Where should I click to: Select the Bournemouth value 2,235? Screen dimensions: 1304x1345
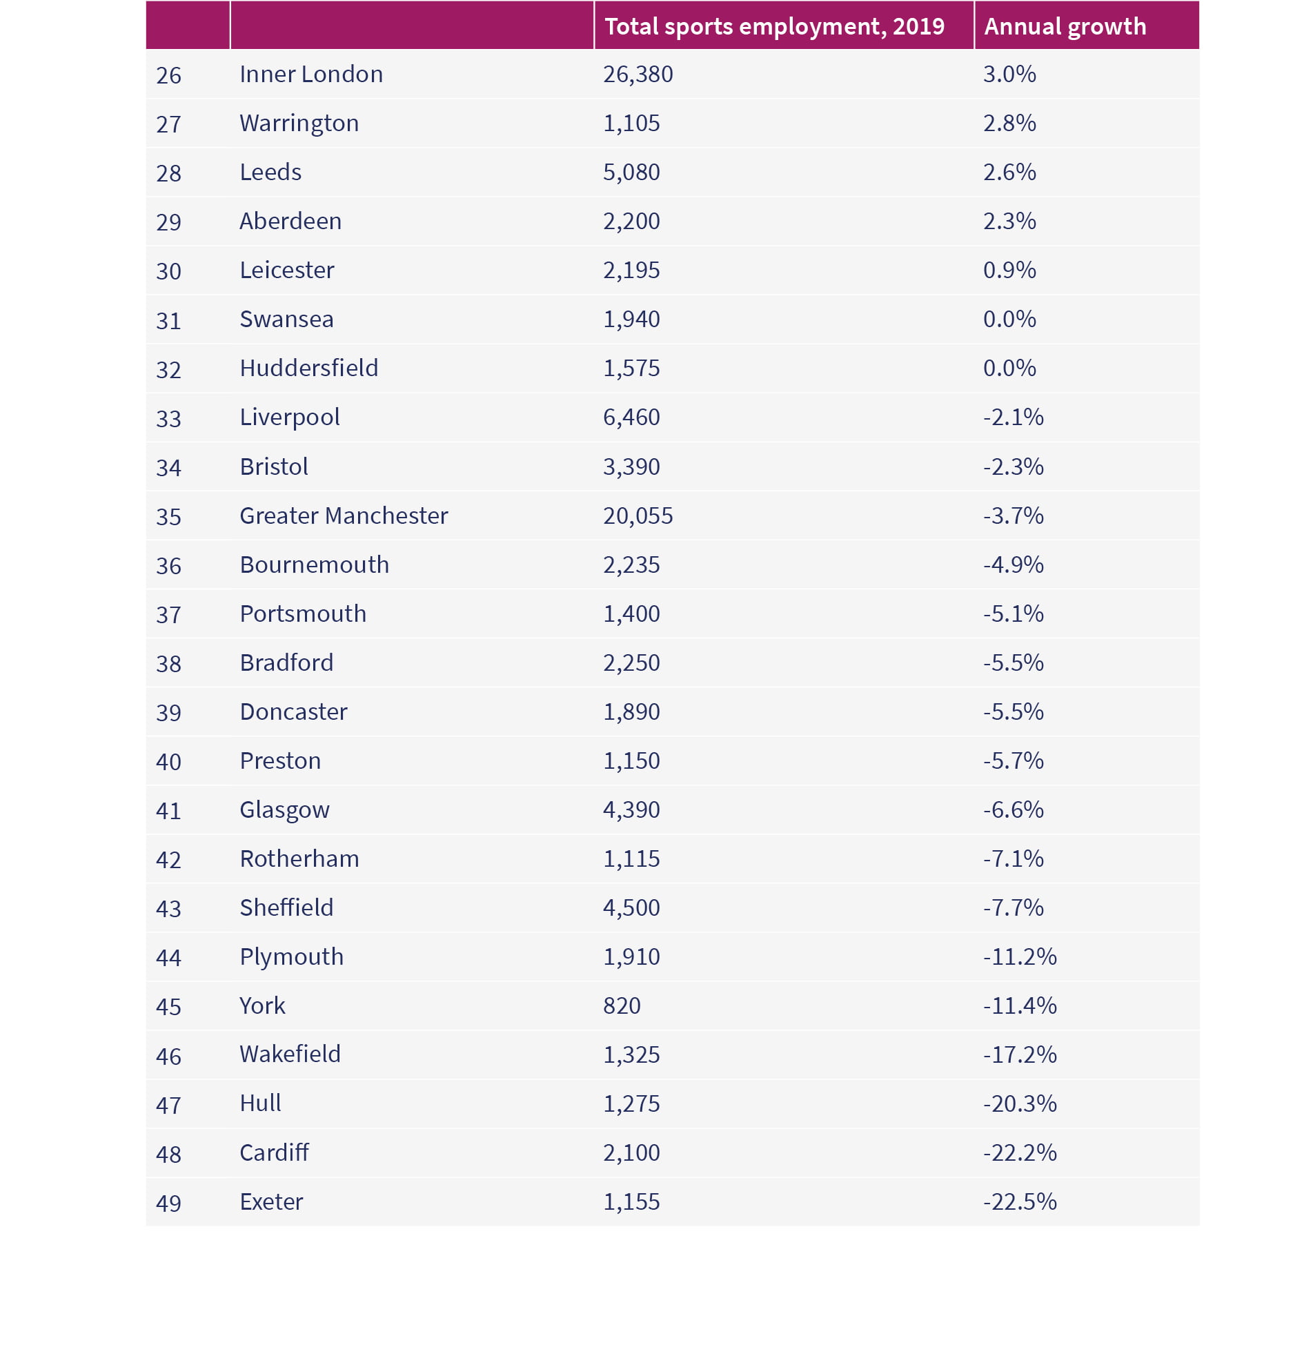point(631,564)
